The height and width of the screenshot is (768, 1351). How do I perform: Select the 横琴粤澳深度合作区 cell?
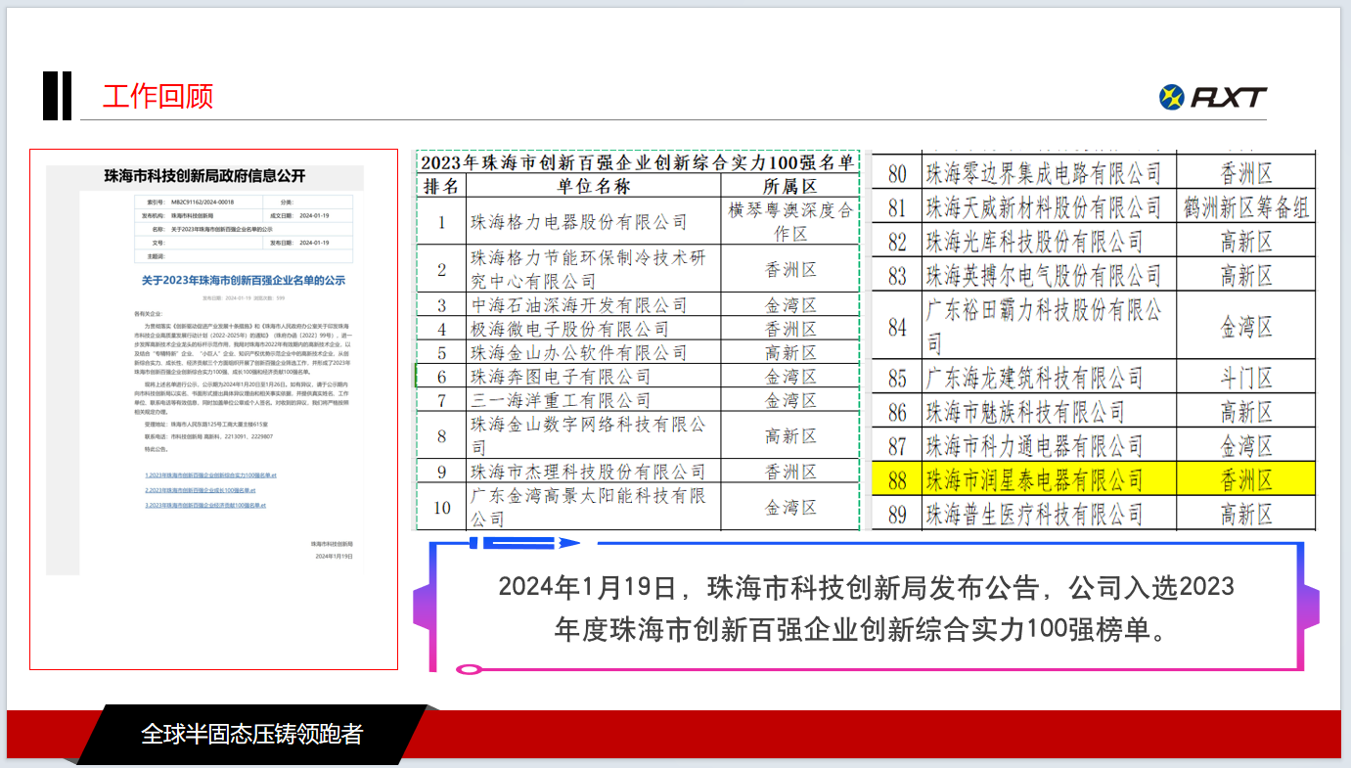point(790,222)
